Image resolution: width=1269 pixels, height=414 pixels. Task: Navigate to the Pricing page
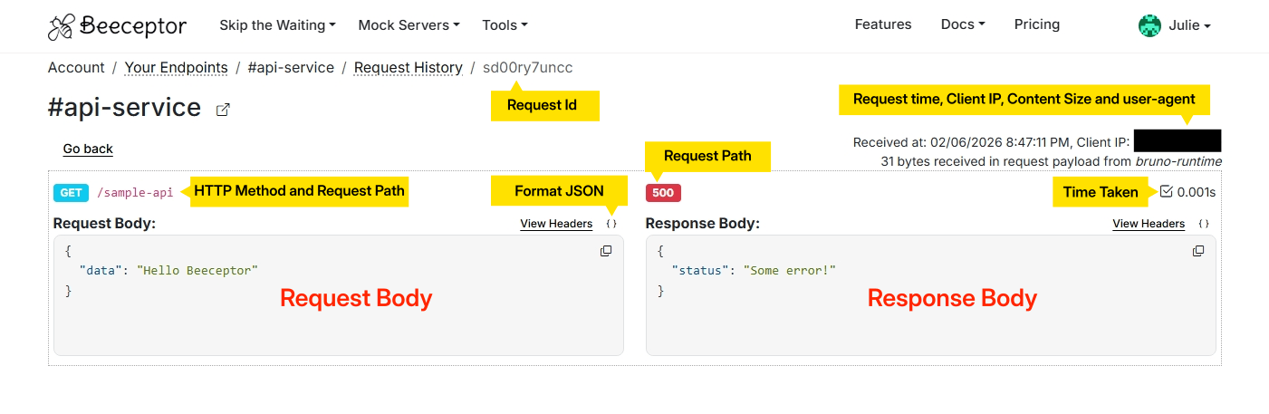[x=1036, y=24]
